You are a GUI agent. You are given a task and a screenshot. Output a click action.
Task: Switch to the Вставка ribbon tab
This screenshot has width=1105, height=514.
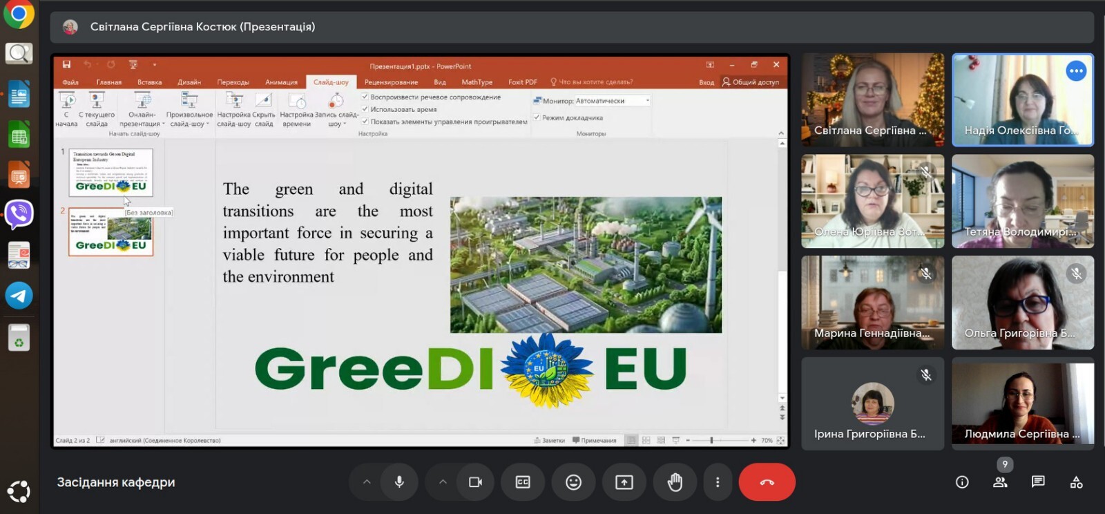tap(150, 82)
